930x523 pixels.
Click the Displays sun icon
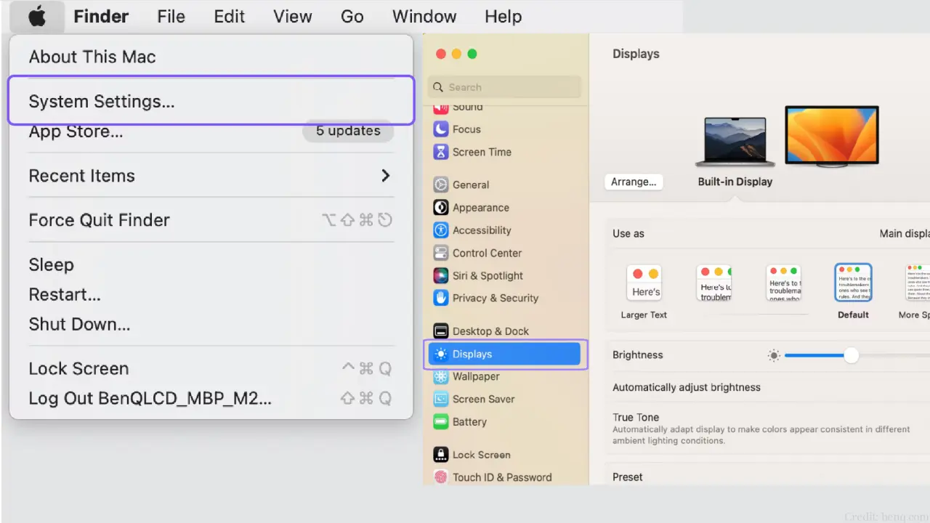pyautogui.click(x=440, y=354)
